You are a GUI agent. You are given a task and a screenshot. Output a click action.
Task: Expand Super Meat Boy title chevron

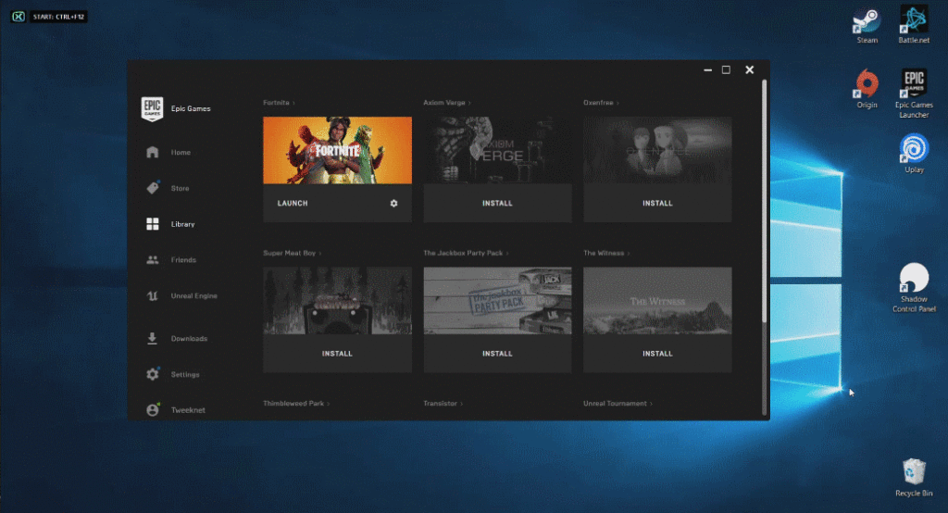[320, 253]
